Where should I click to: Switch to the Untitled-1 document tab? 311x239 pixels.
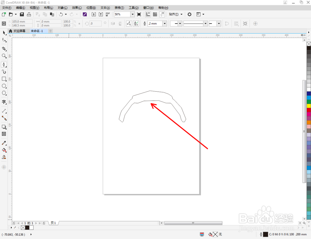tap(37, 31)
